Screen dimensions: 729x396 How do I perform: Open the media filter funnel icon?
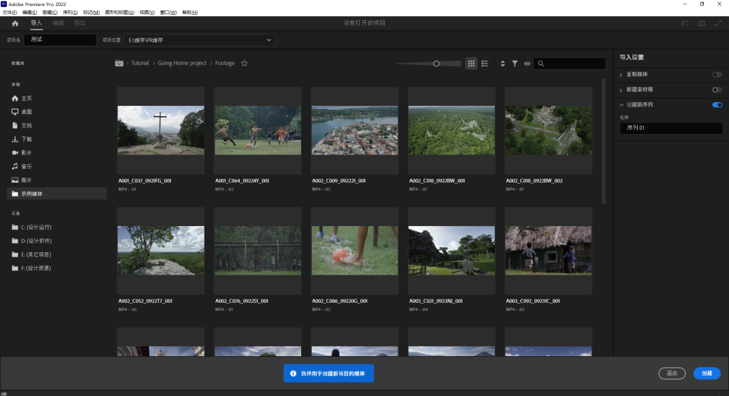click(514, 63)
